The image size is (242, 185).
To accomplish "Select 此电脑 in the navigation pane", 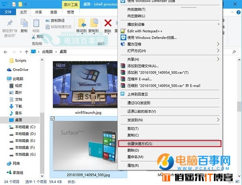I will pos(15,79).
